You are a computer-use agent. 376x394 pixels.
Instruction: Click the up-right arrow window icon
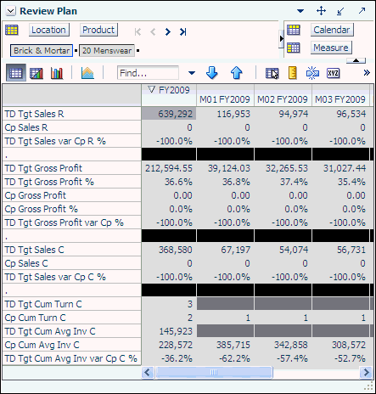[x=362, y=11]
